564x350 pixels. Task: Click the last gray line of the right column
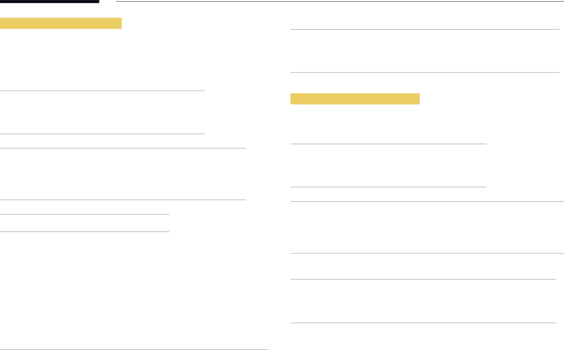pyautogui.click(x=423, y=323)
